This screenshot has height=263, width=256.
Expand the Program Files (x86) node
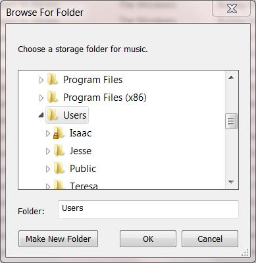[x=41, y=98]
